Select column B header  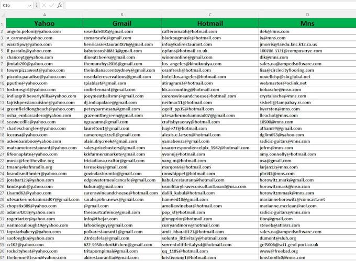(122, 15)
